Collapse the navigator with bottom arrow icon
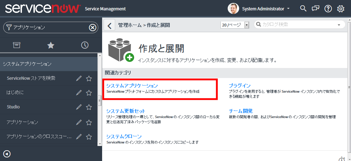The width and height of the screenshot is (351, 161). [x=7, y=153]
